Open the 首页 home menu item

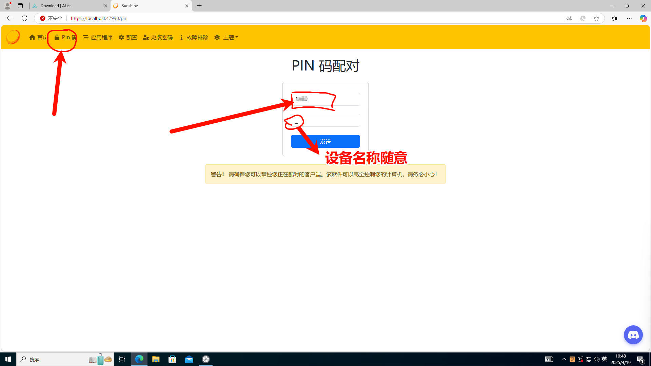pos(38,37)
